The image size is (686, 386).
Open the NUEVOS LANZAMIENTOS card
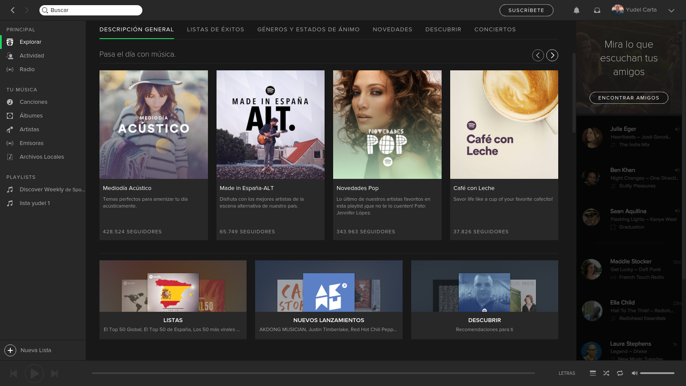click(329, 300)
